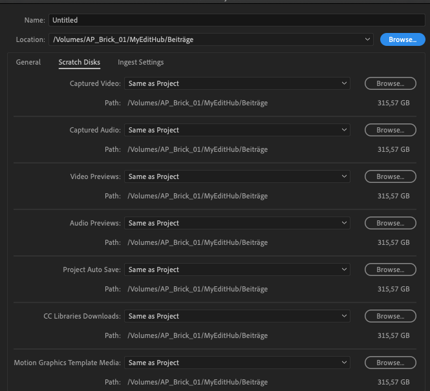Click Browse next to Captured Video
The image size is (430, 391).
(x=390, y=83)
